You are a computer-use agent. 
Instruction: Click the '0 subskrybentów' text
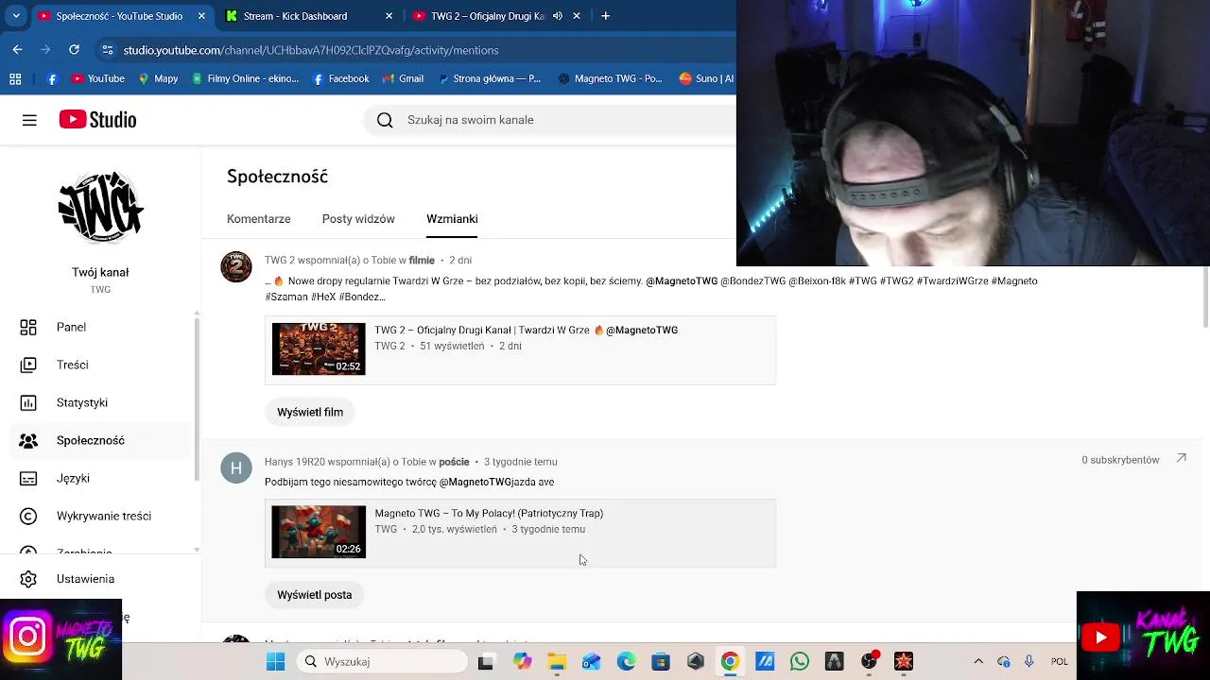(x=1120, y=460)
